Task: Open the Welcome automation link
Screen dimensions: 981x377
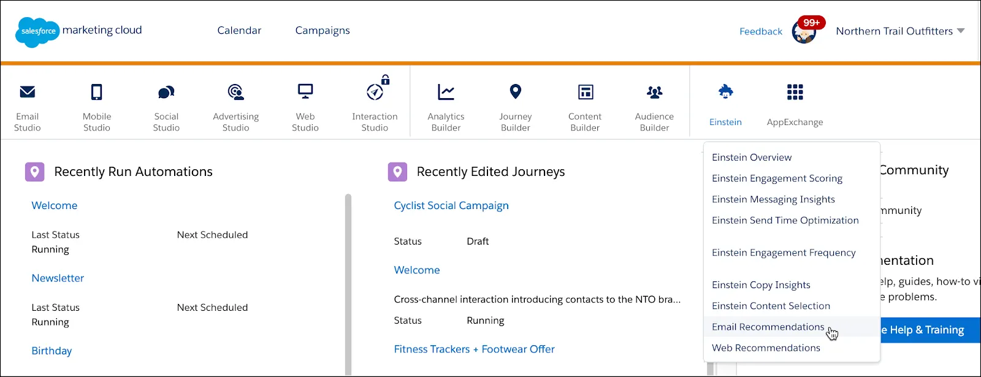Action: pyautogui.click(x=55, y=205)
